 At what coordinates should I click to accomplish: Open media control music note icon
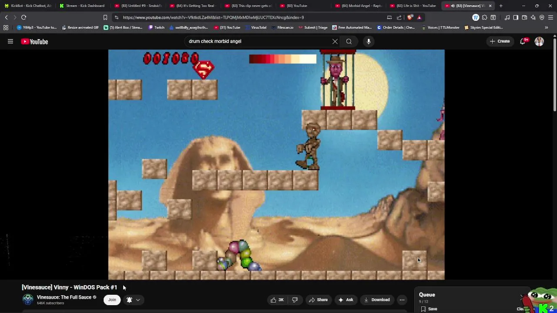[x=507, y=17]
